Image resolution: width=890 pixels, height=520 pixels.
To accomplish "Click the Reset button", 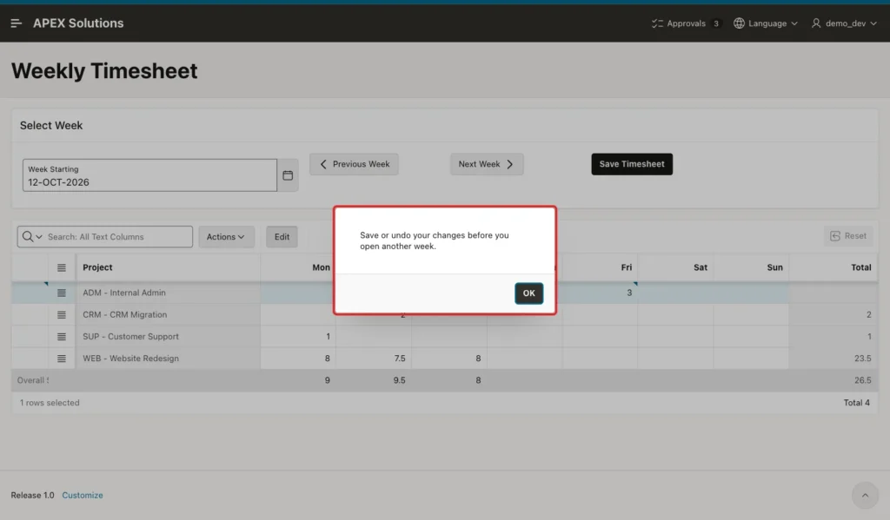I will click(x=848, y=236).
